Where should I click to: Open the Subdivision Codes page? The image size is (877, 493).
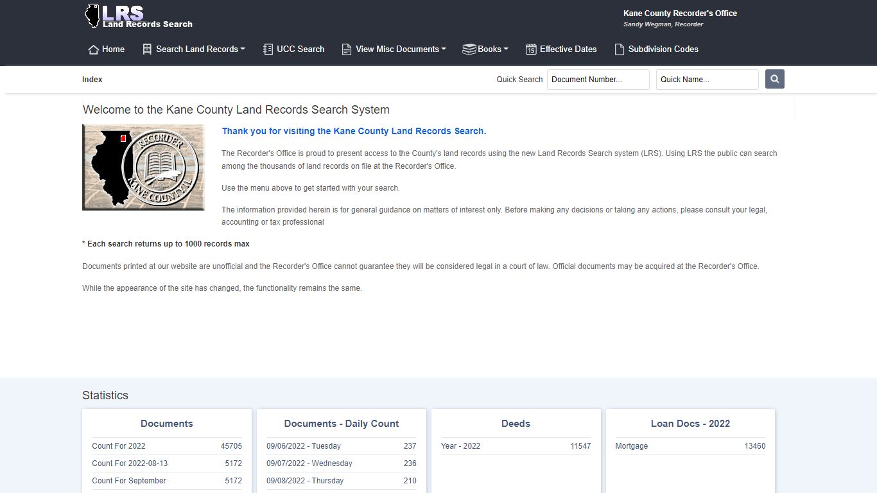click(656, 49)
